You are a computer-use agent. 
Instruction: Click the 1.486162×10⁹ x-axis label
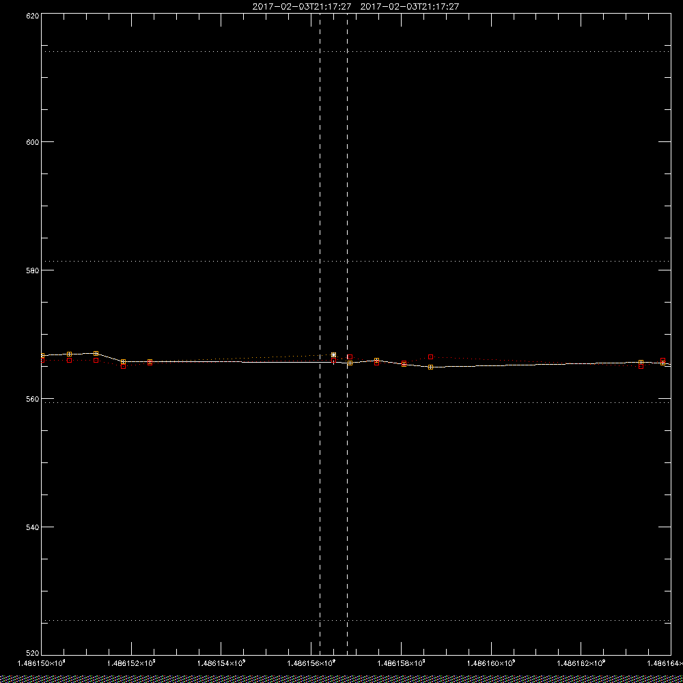581,663
